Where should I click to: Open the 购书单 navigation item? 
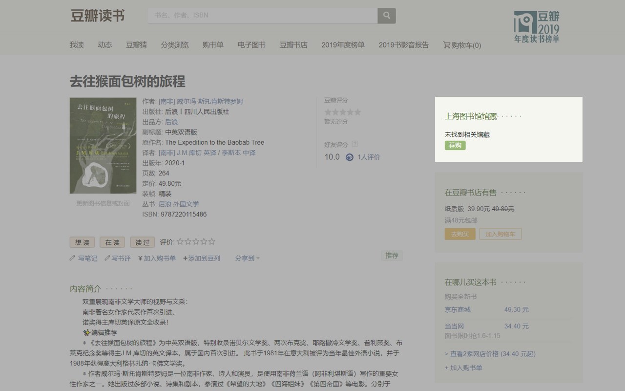click(x=213, y=45)
